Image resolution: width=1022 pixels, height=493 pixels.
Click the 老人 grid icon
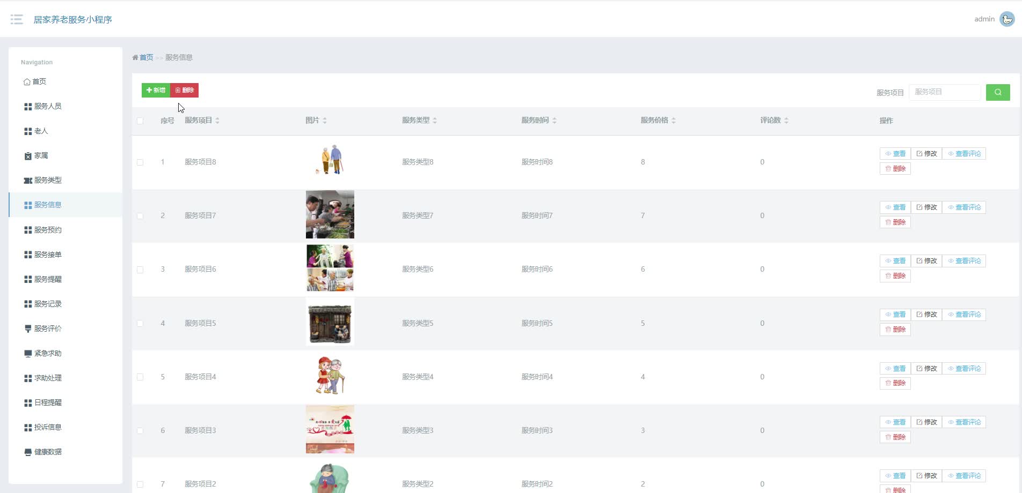coord(28,131)
